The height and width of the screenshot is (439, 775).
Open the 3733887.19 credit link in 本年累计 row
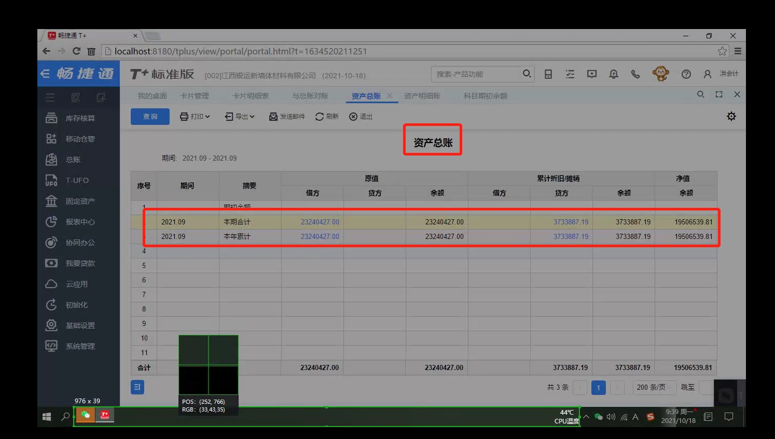point(571,236)
